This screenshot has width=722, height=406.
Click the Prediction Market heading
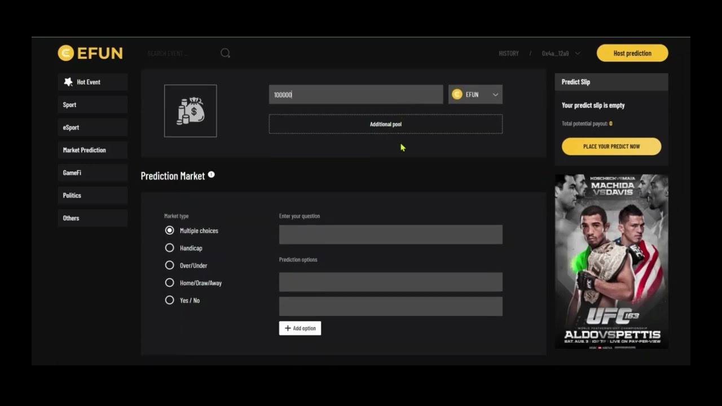click(x=173, y=176)
